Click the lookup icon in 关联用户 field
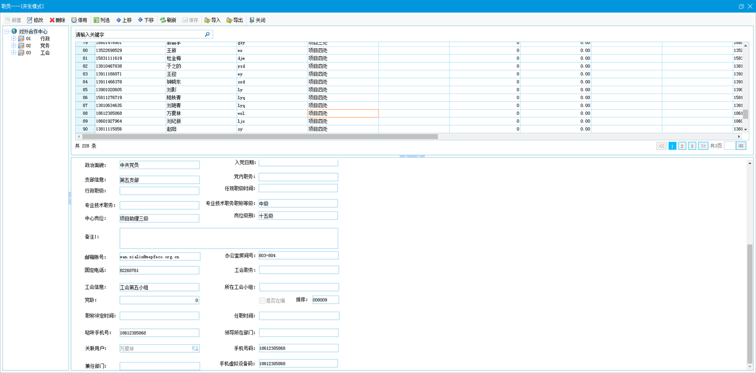This screenshot has height=373, width=756. 195,348
